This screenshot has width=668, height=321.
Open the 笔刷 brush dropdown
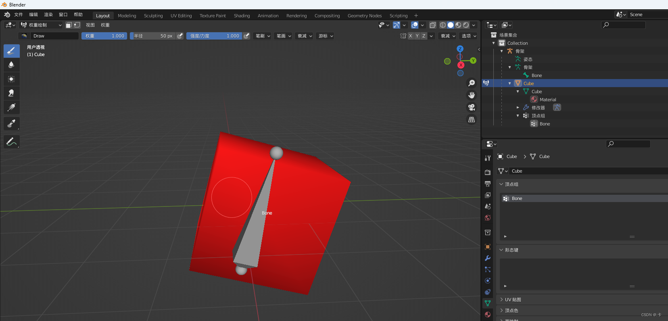click(x=263, y=36)
